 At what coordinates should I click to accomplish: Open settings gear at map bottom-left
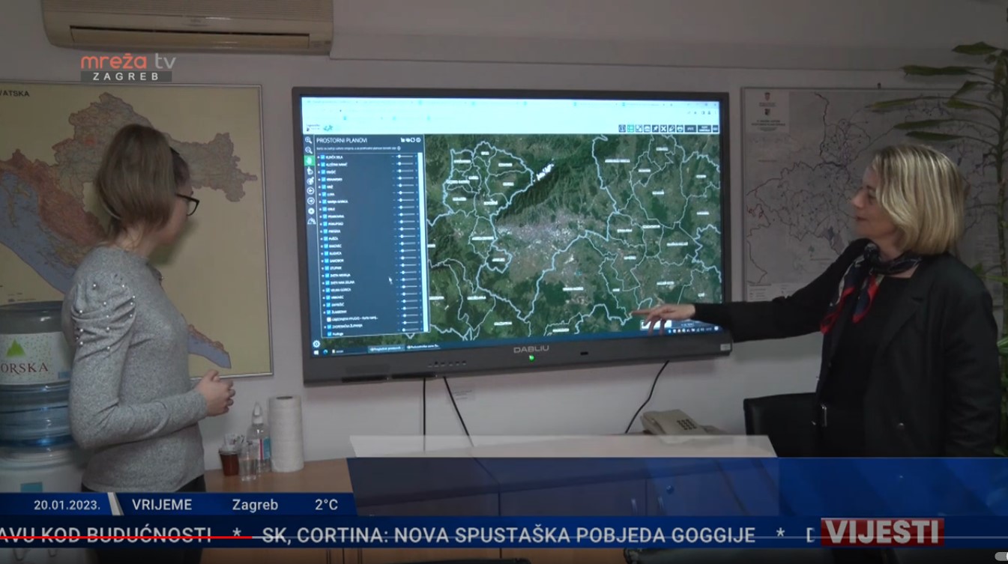point(316,345)
